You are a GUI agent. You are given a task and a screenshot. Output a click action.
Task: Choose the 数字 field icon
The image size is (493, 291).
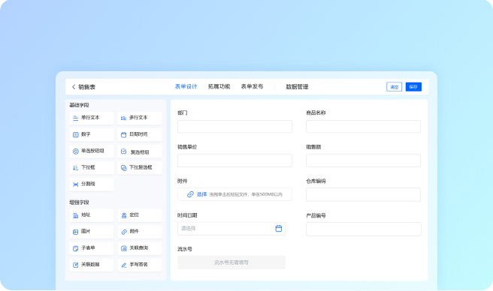75,135
